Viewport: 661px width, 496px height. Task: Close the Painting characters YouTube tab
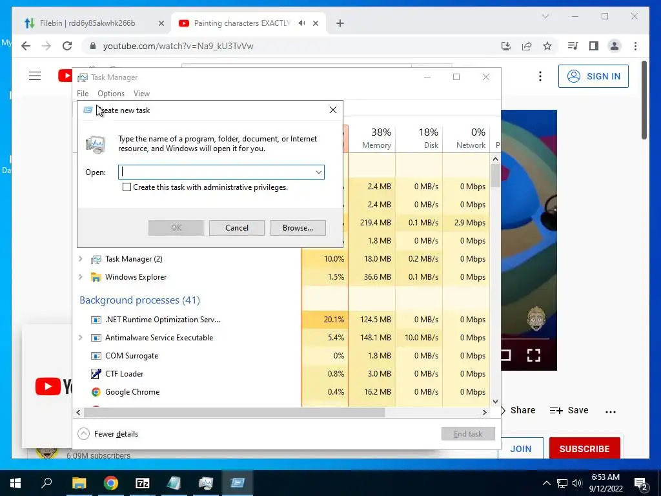coord(315,24)
